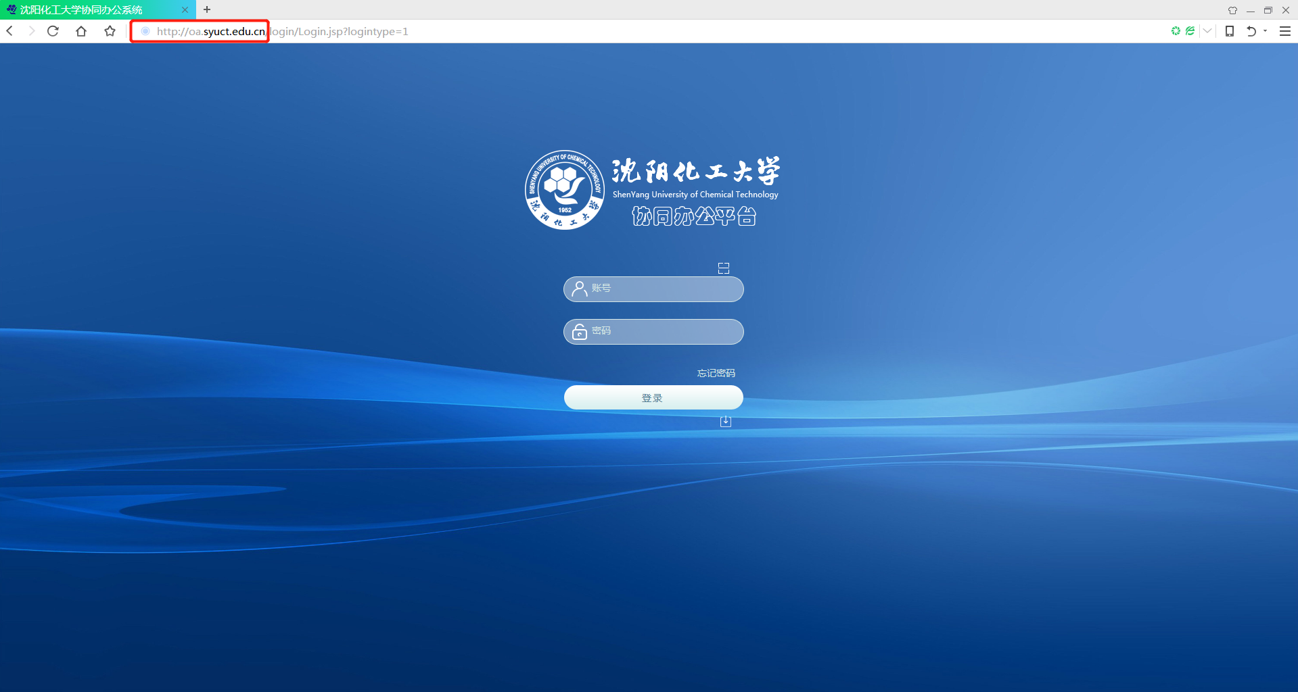Viewport: 1298px width, 692px height.
Task: Go back to the previous page
Action: tap(9, 31)
